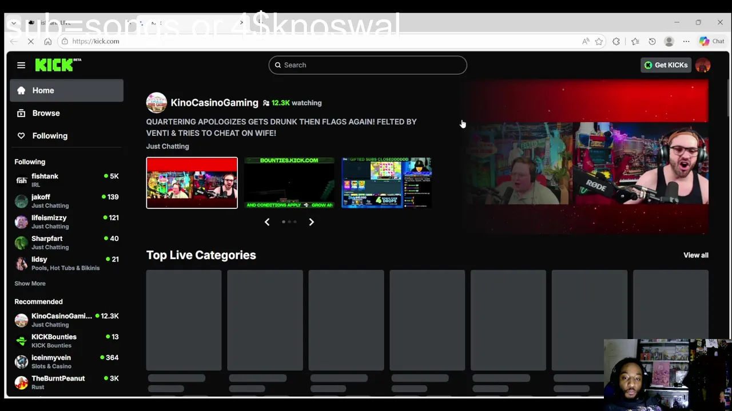Click the kick.com address bar
The height and width of the screenshot is (411, 732).
tap(320, 41)
